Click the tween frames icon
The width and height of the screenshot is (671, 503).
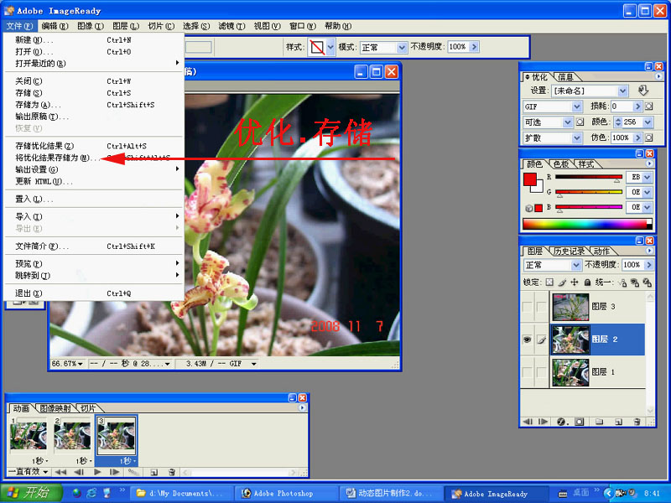coord(133,472)
